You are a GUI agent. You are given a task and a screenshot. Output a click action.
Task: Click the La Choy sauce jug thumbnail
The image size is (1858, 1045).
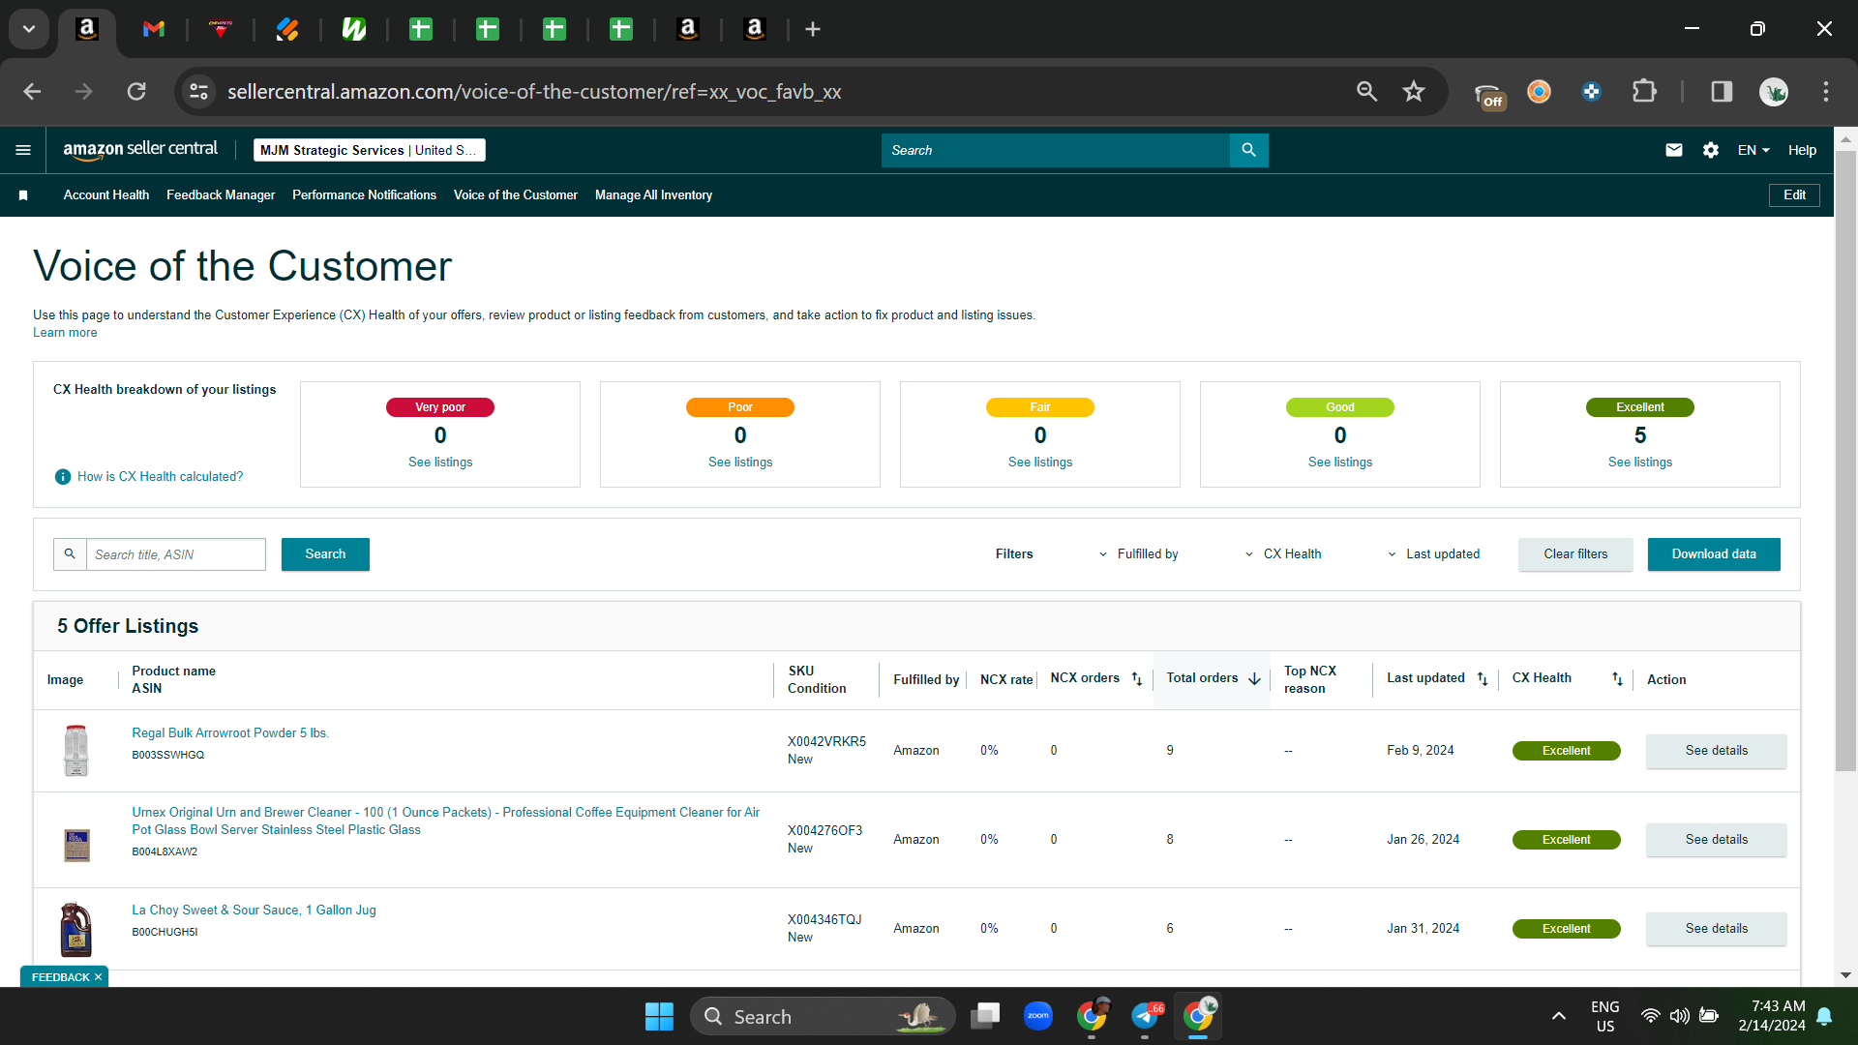[76, 929]
